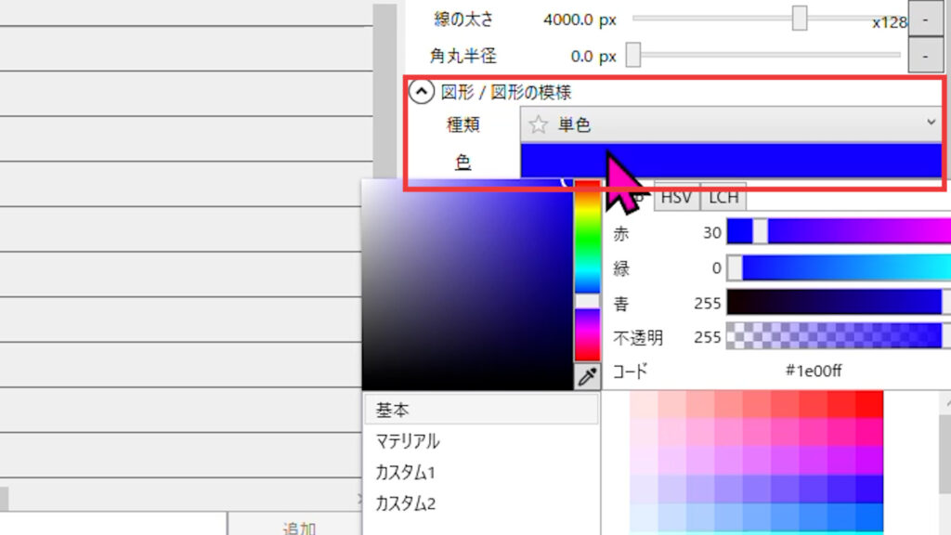Click the minus button for 線の太さ
The height and width of the screenshot is (535, 951).
(925, 19)
